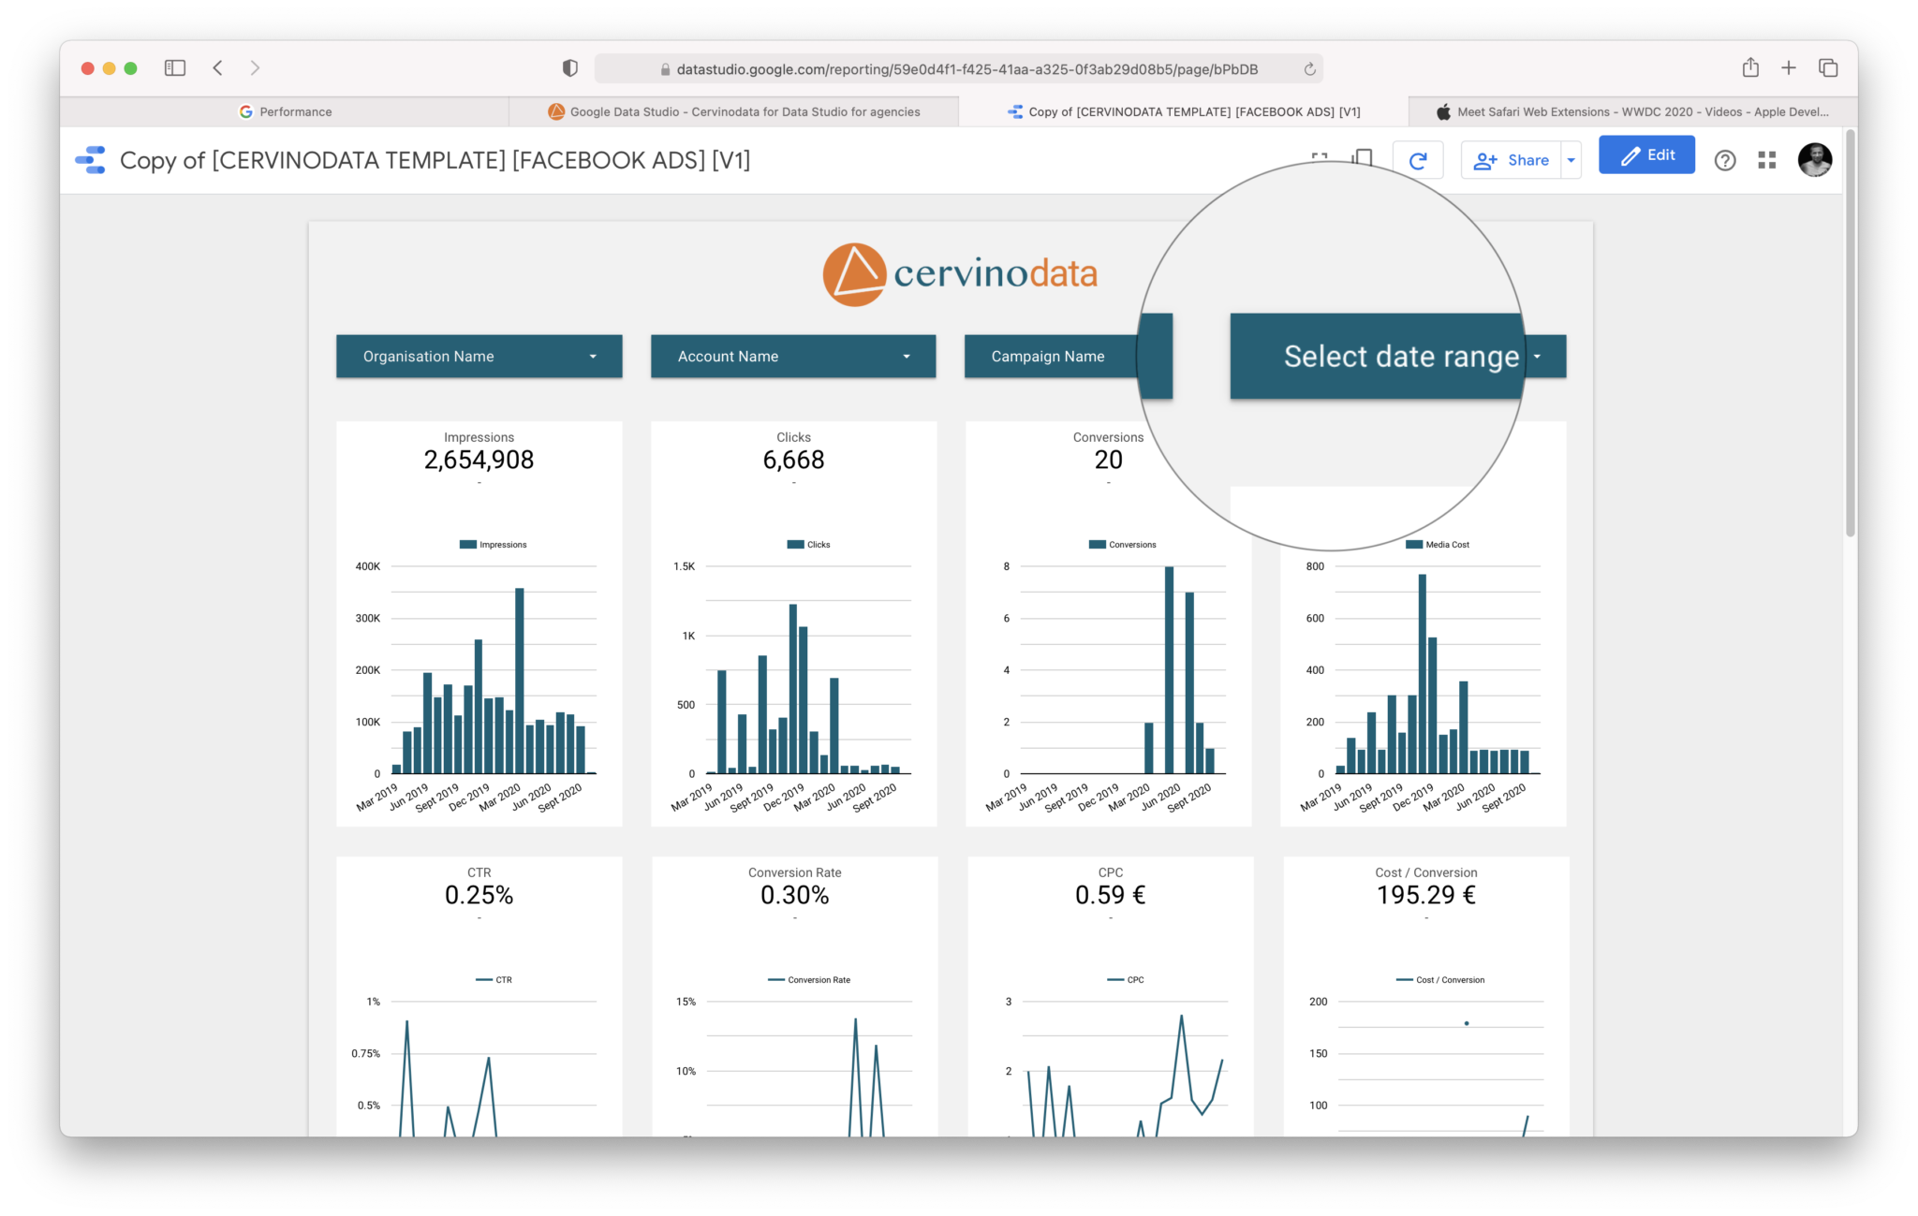Viewport: 1918px width, 1216px height.
Task: Click the report title text
Action: 435,160
